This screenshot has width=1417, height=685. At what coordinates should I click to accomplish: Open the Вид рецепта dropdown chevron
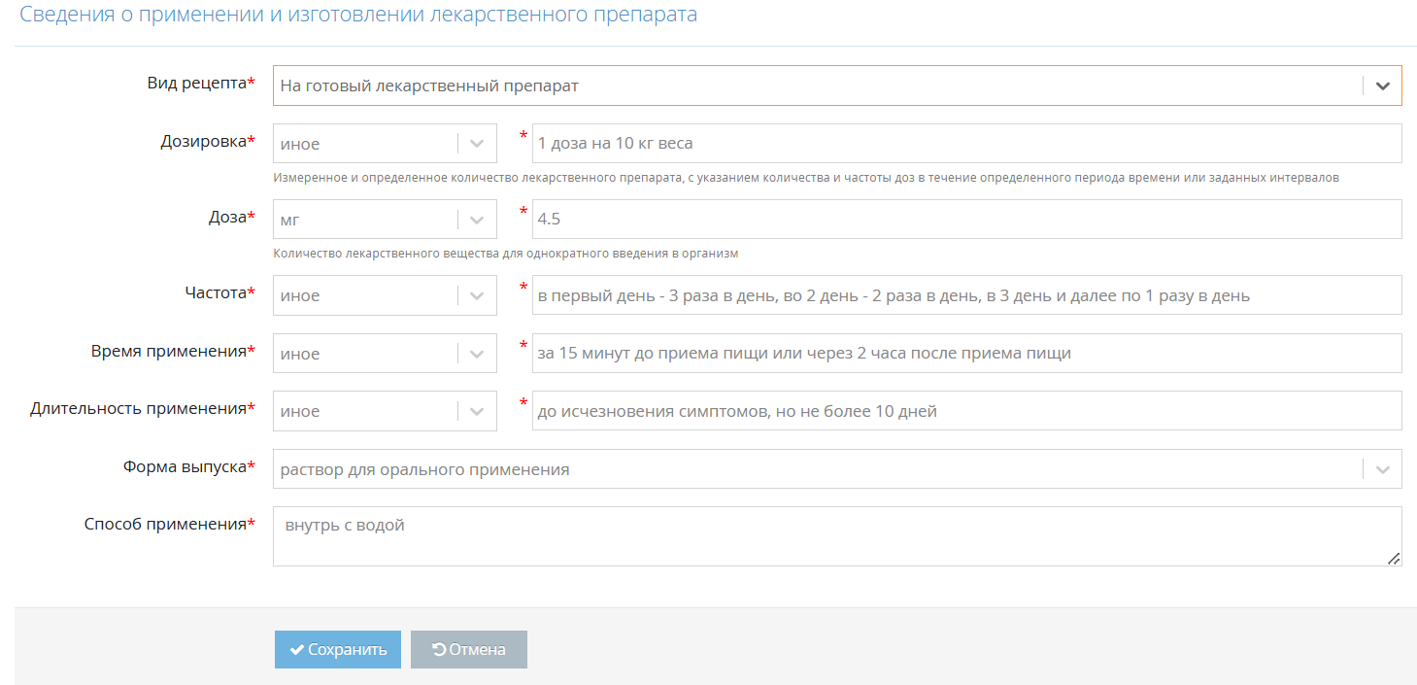[1382, 86]
